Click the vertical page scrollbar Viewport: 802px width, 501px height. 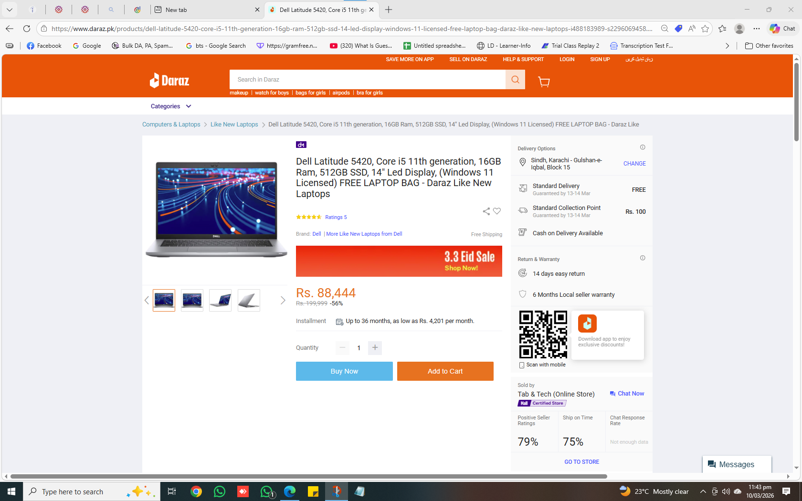tap(796, 102)
